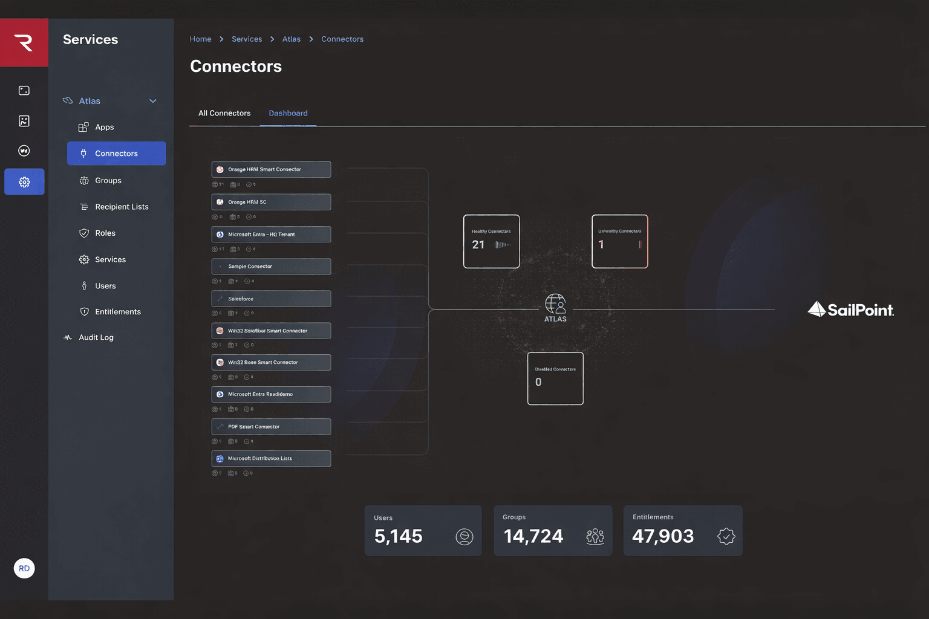Expand the Salesforce connector node

[270, 298]
